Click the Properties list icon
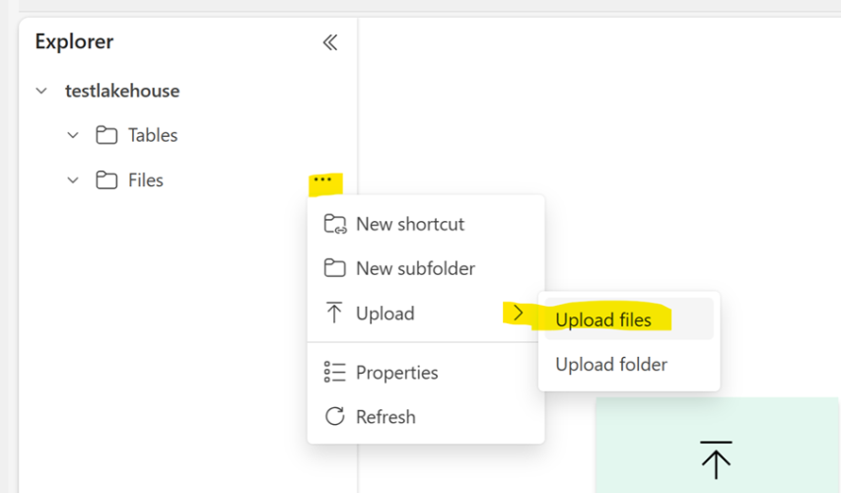This screenshot has height=493, width=841. pyautogui.click(x=335, y=373)
